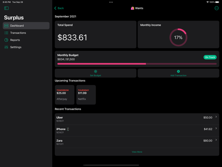Screen dimensions: 222x167
Task: Go to Reports in the sidebar
Action: pyautogui.click(x=26, y=40)
